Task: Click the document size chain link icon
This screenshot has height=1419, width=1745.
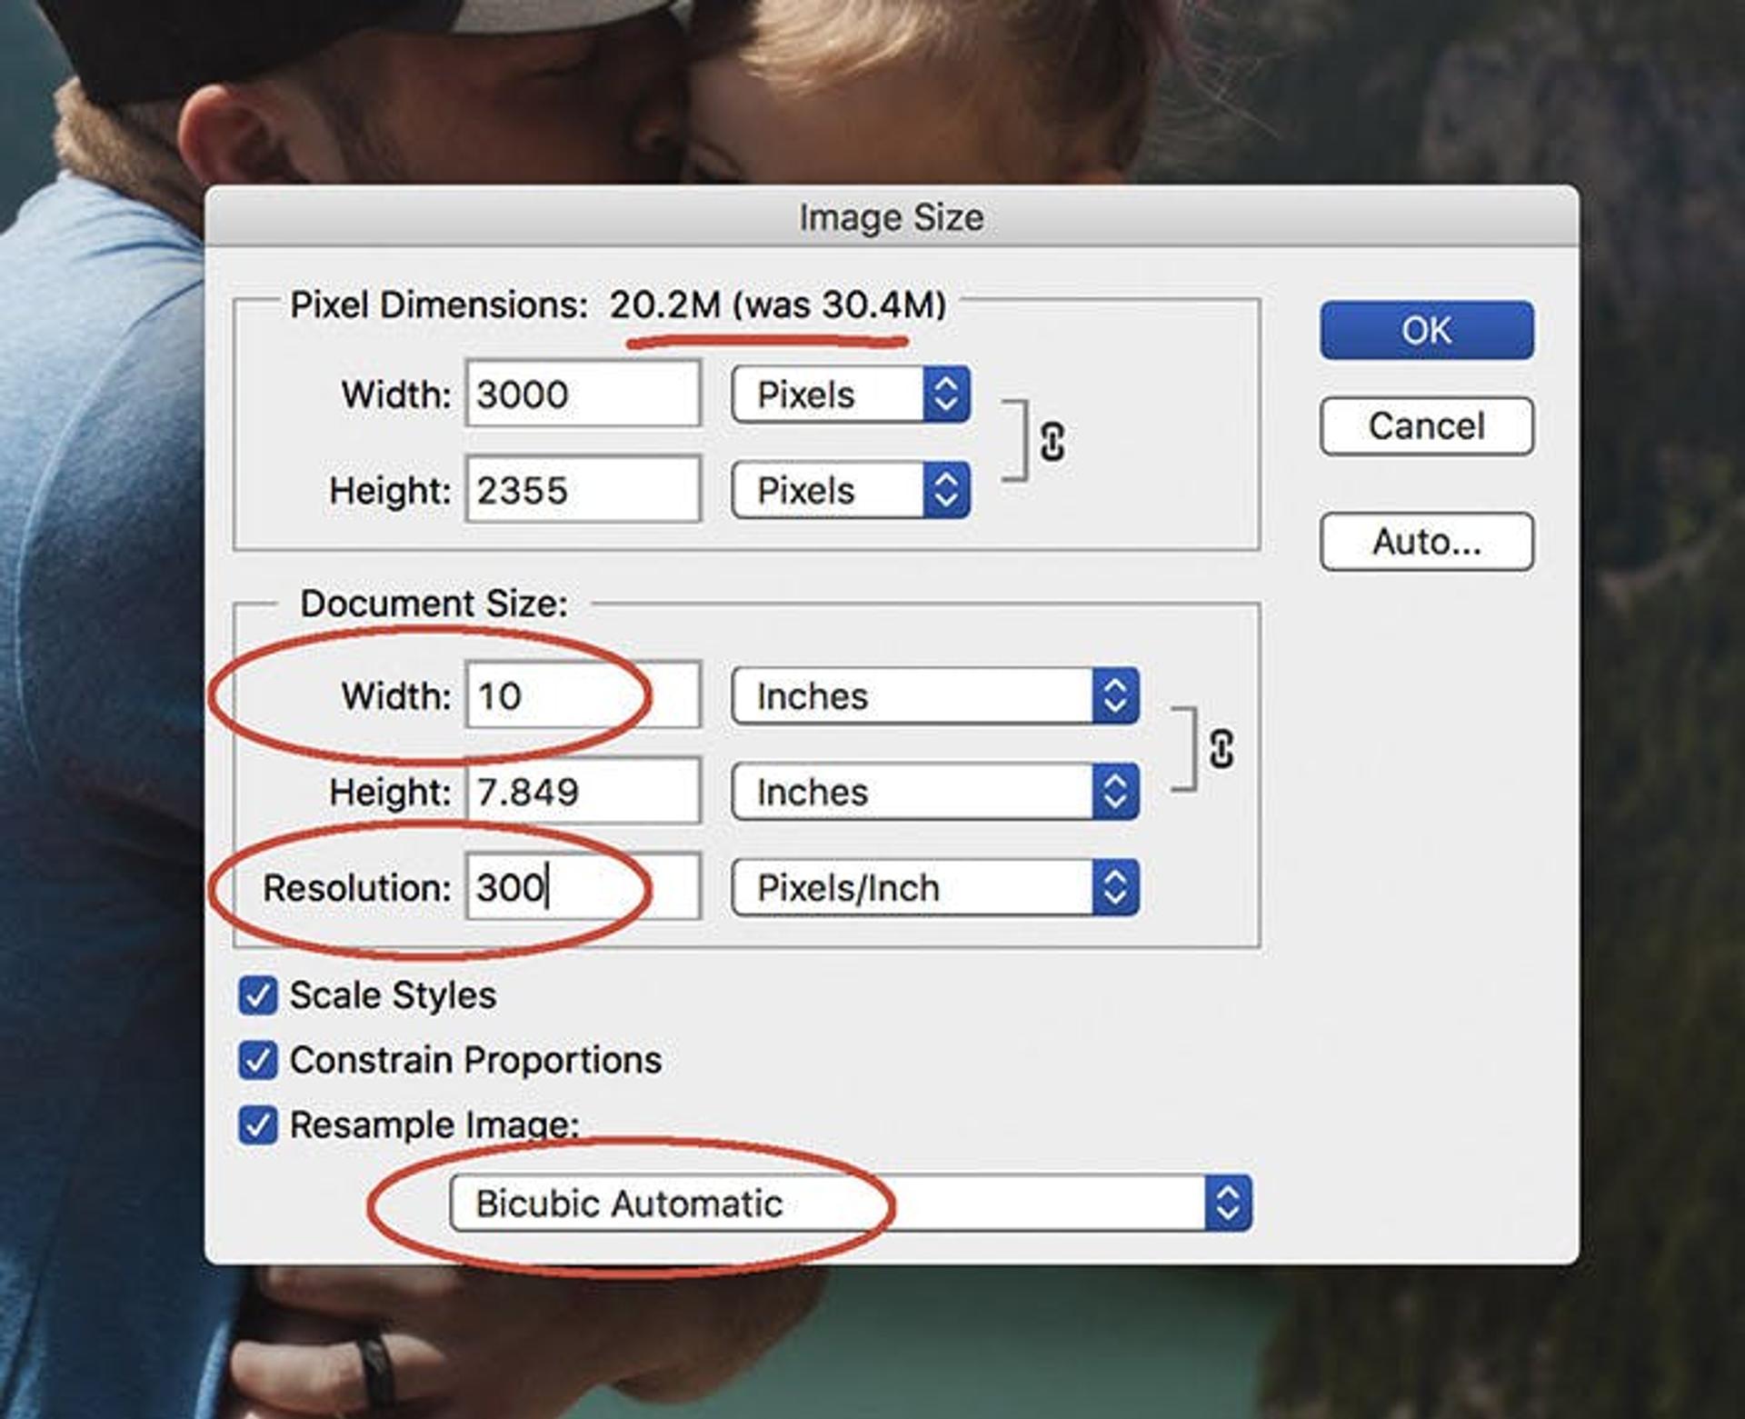Action: click(x=1221, y=749)
